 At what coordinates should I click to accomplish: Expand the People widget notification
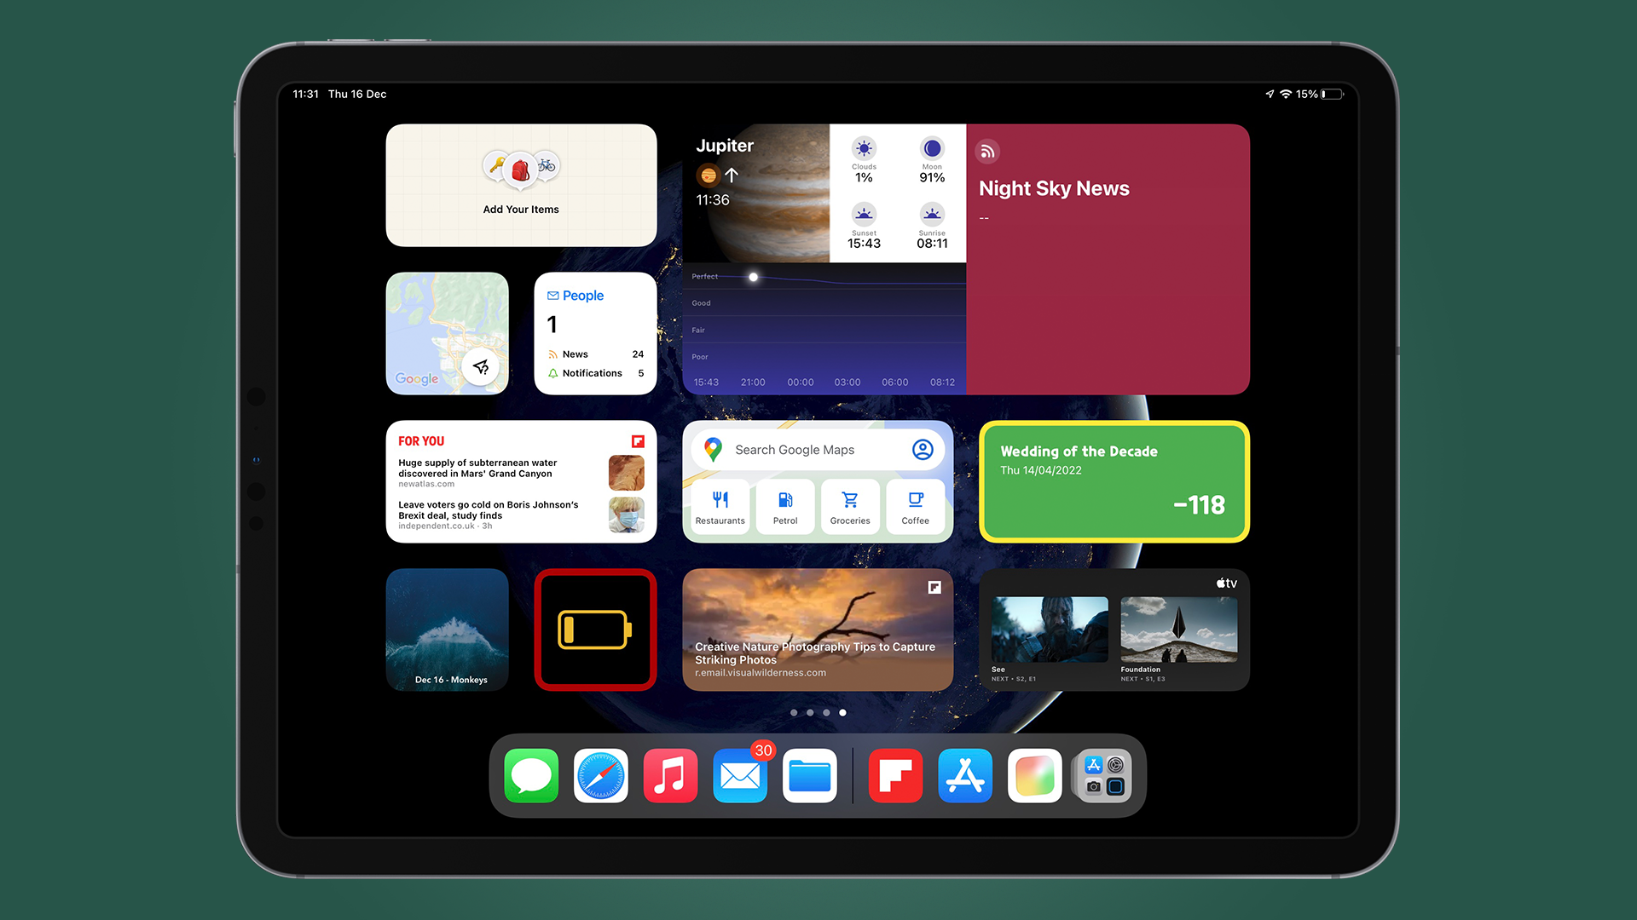(593, 371)
